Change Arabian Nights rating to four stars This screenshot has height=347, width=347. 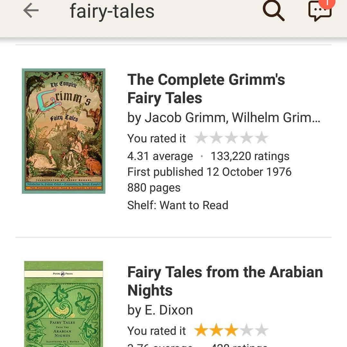coord(246,330)
